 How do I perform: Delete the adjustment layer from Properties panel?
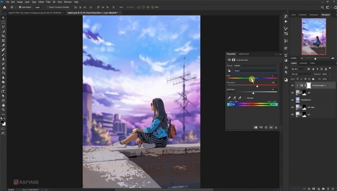tap(276, 127)
